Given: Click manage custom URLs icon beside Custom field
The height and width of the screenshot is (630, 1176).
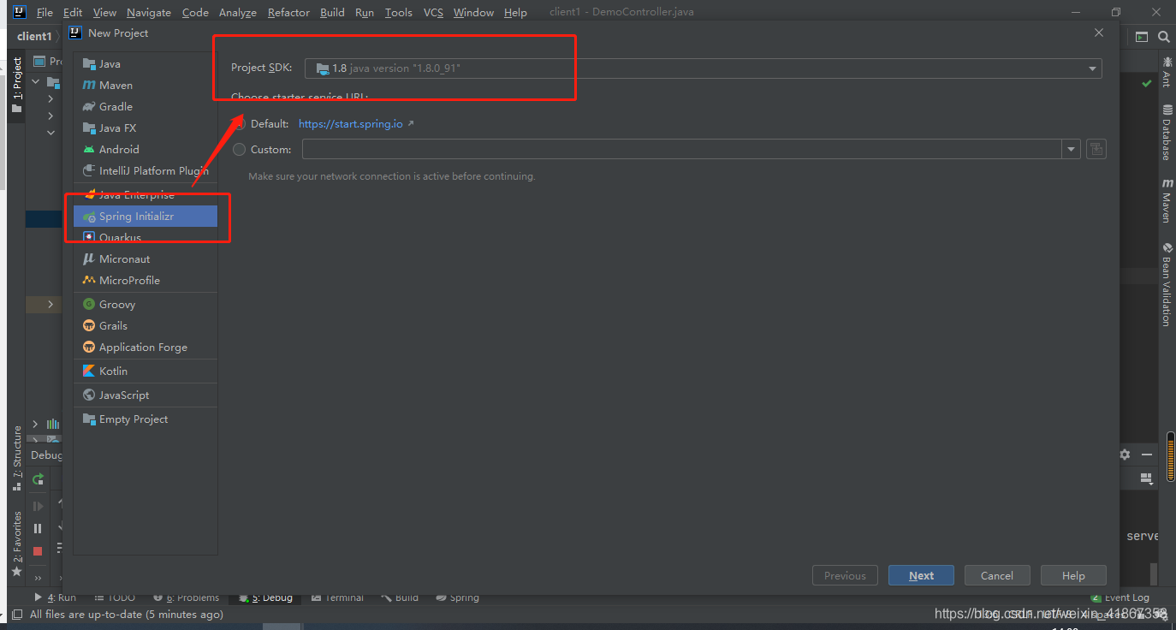Looking at the screenshot, I should pos(1096,150).
